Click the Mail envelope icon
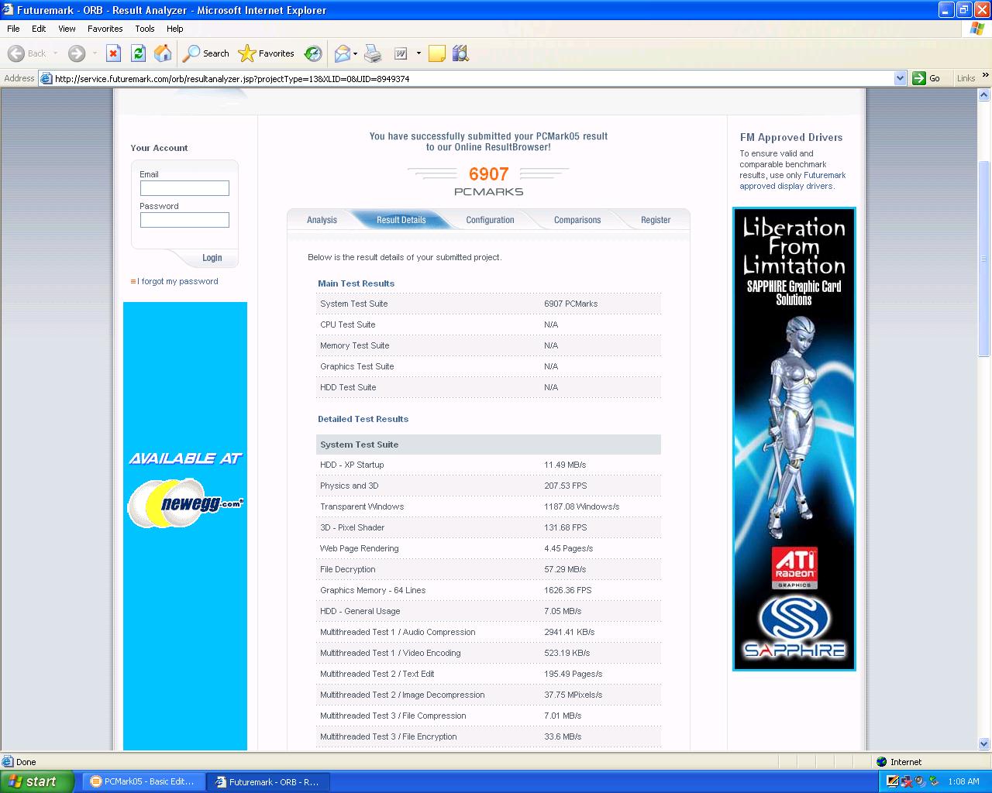The height and width of the screenshot is (793, 992). [x=342, y=53]
